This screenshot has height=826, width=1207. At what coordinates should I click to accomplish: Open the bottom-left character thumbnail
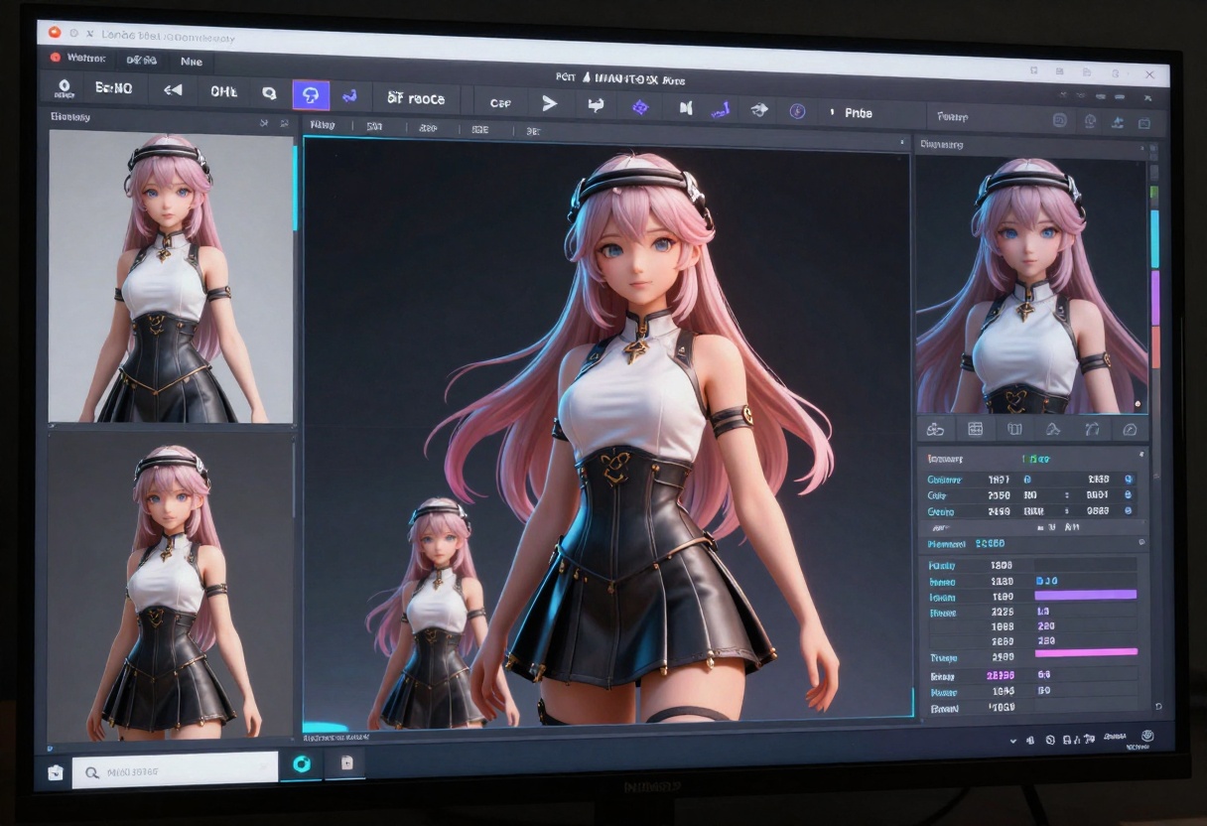click(170, 586)
